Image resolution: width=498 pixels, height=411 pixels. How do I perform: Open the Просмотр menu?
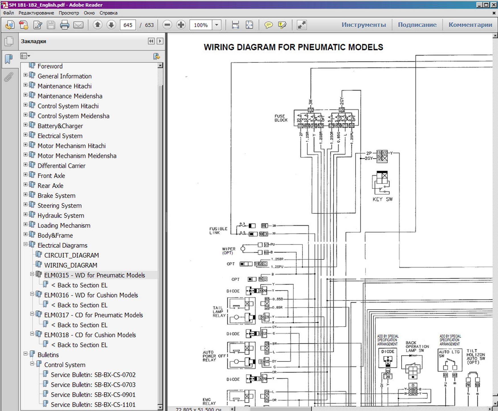[69, 13]
